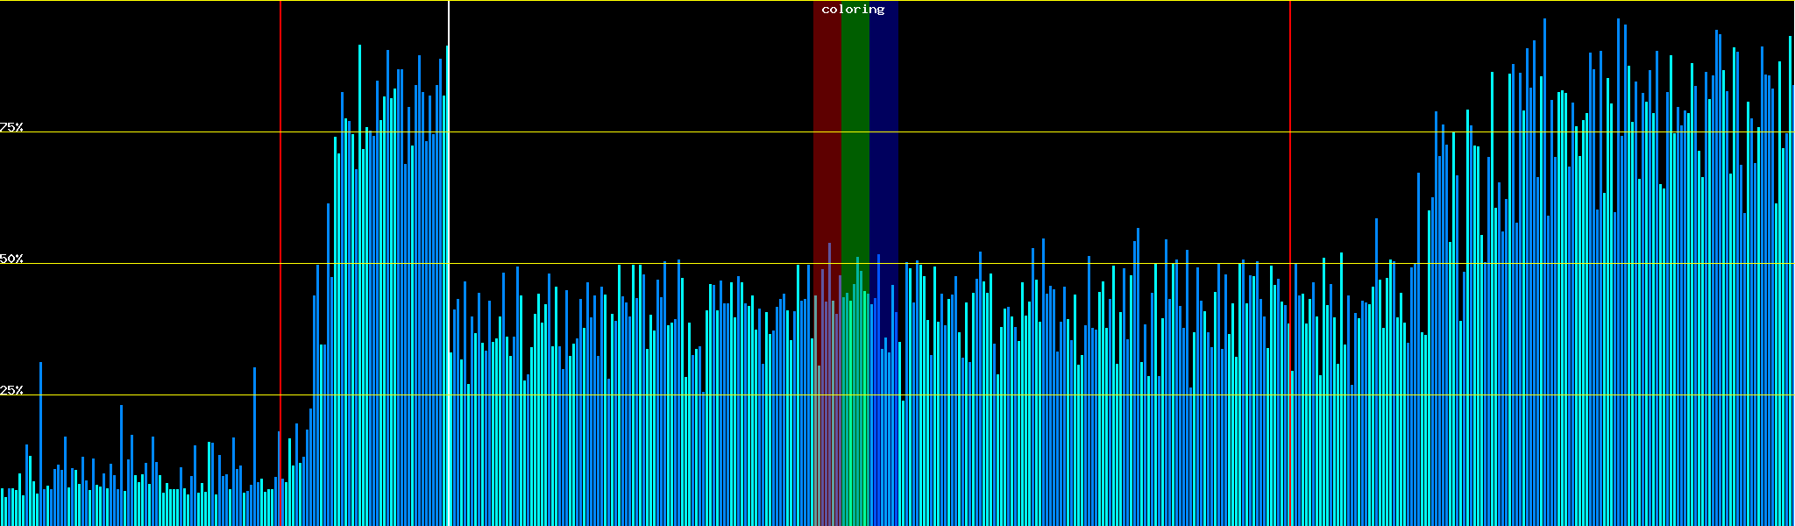The height and width of the screenshot is (526, 1795).
Task: Click the bar inside the green band
Action: [857, 394]
